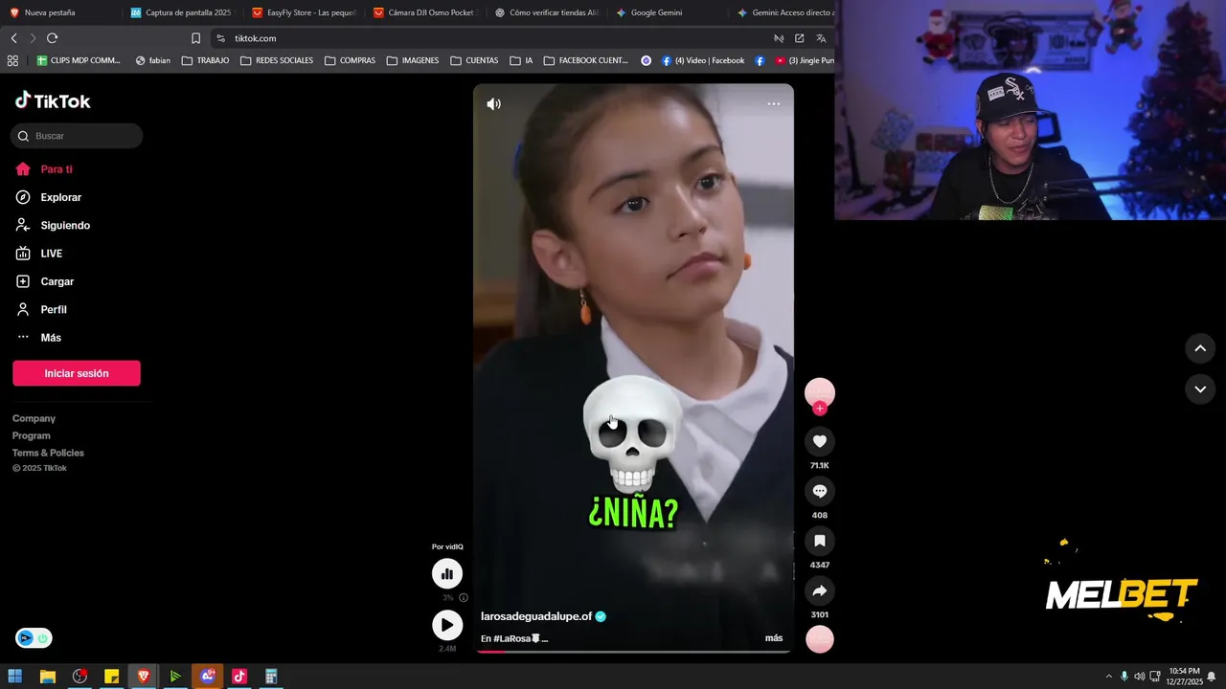Go to previous video with up chevron
Image resolution: width=1226 pixels, height=689 pixels.
point(1200,348)
